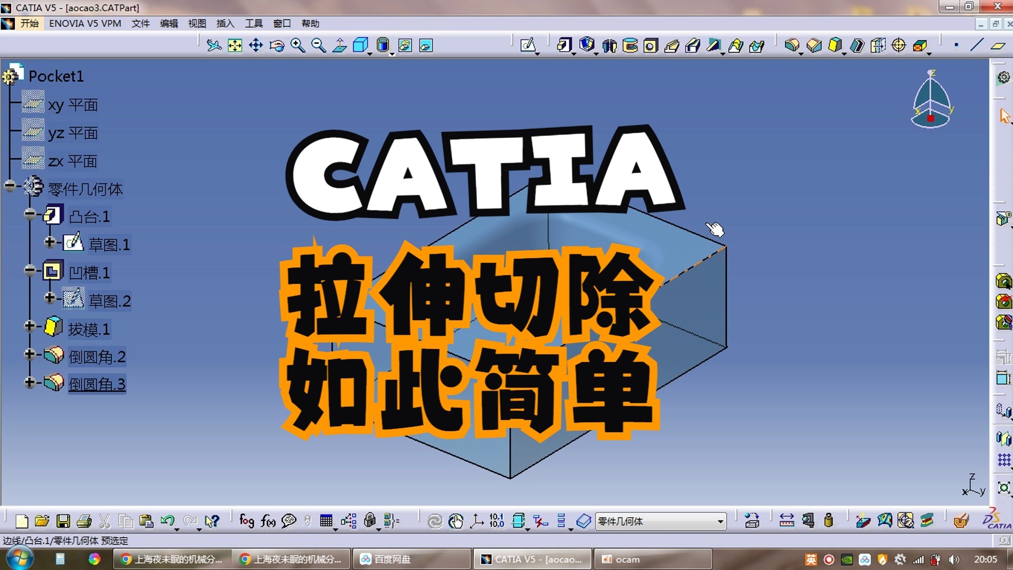Open the 工具 menu
Screen dimensions: 1013x570
[x=254, y=23]
